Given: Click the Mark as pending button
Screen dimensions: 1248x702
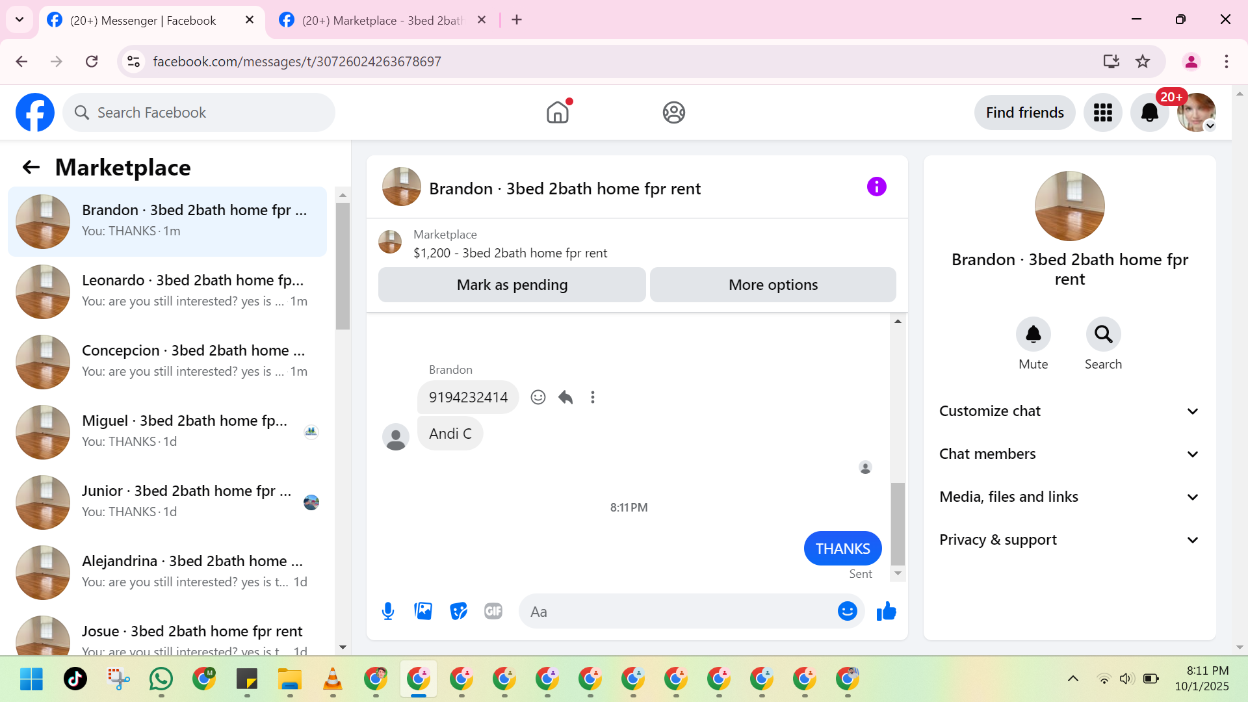Looking at the screenshot, I should pos(512,285).
